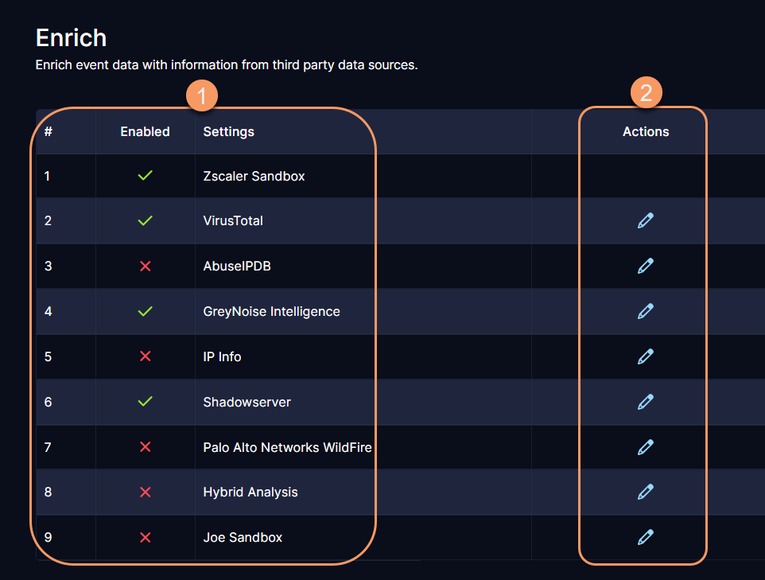Viewport: 765px width, 580px height.
Task: Select the VirusTotal entry text
Action: pyautogui.click(x=233, y=220)
